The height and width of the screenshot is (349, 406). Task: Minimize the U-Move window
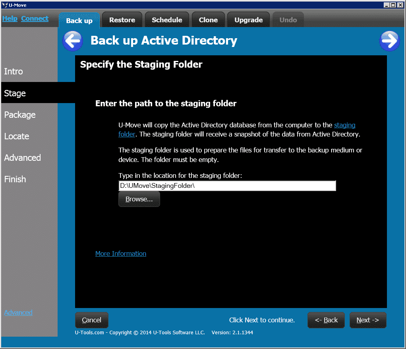(386, 5)
